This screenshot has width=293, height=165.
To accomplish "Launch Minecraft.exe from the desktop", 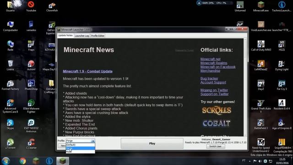I will (x=261, y=6).
